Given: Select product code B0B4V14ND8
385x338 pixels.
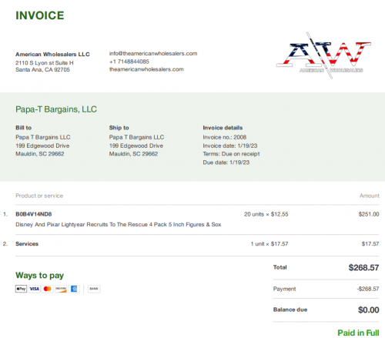Looking at the screenshot, I should [x=34, y=214].
